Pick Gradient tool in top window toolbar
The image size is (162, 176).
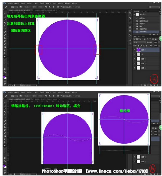[x=5, y=47]
